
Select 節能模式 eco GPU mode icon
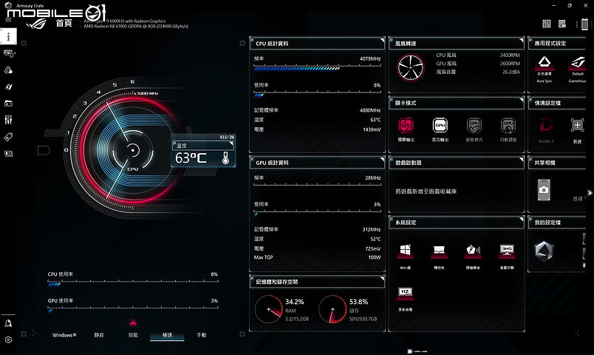coord(474,126)
